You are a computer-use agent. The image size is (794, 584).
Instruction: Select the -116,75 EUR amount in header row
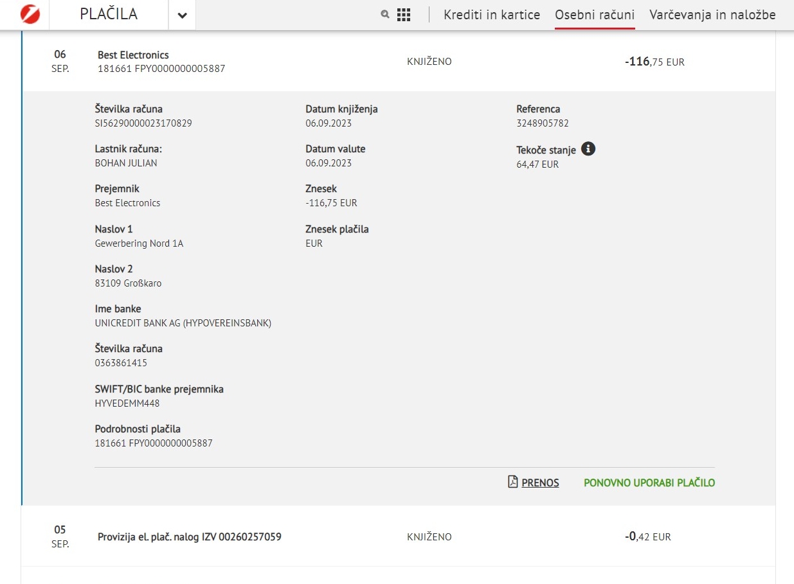[x=654, y=62]
